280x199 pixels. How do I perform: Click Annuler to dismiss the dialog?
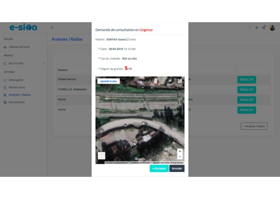[177, 168]
